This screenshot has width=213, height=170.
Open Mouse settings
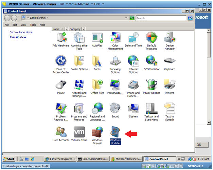click(x=61, y=87)
